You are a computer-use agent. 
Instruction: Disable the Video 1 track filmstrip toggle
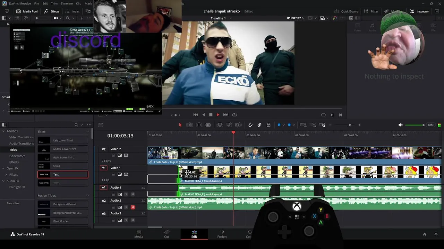coord(126,174)
